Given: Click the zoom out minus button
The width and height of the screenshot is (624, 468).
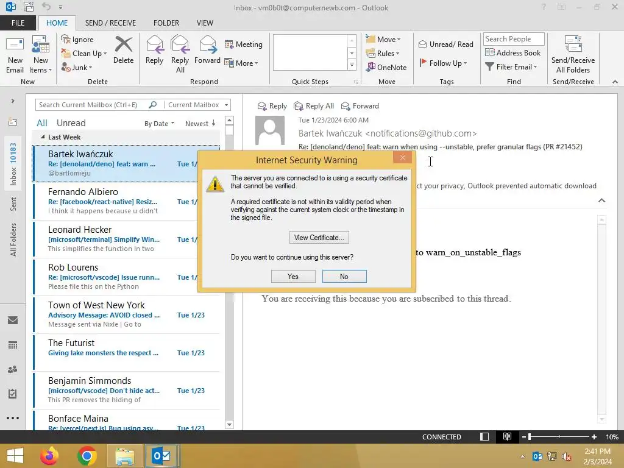Looking at the screenshot, I should tap(524, 436).
